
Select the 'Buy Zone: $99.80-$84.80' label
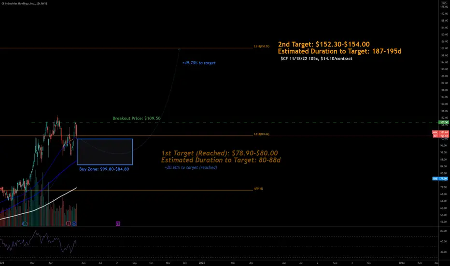coord(104,169)
